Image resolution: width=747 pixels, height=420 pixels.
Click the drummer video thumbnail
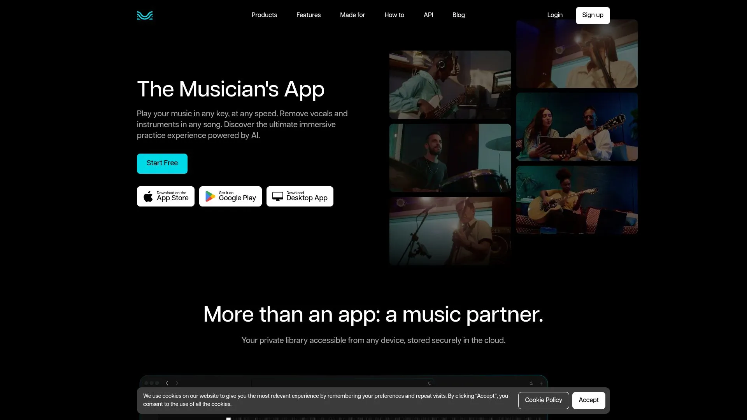click(450, 158)
